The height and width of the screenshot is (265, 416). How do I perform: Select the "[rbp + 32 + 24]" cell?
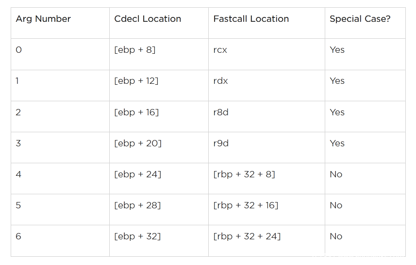pyautogui.click(x=247, y=236)
